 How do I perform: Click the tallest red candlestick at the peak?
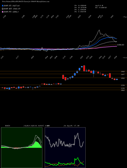pyautogui.click(x=84, y=68)
